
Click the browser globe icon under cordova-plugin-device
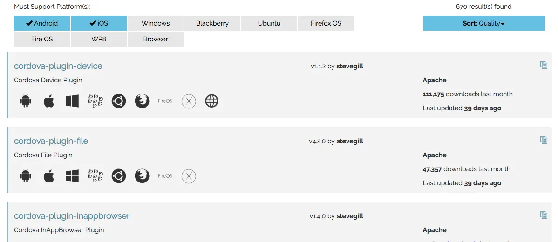tap(212, 101)
